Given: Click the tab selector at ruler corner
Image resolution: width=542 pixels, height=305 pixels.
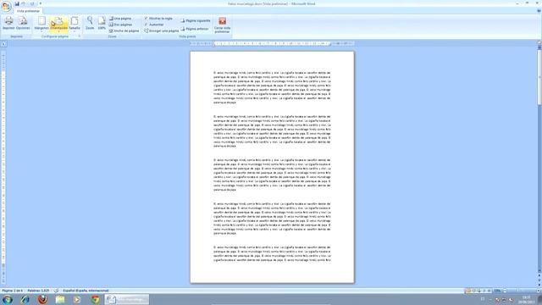Looking at the screenshot, I should tap(3, 44).
